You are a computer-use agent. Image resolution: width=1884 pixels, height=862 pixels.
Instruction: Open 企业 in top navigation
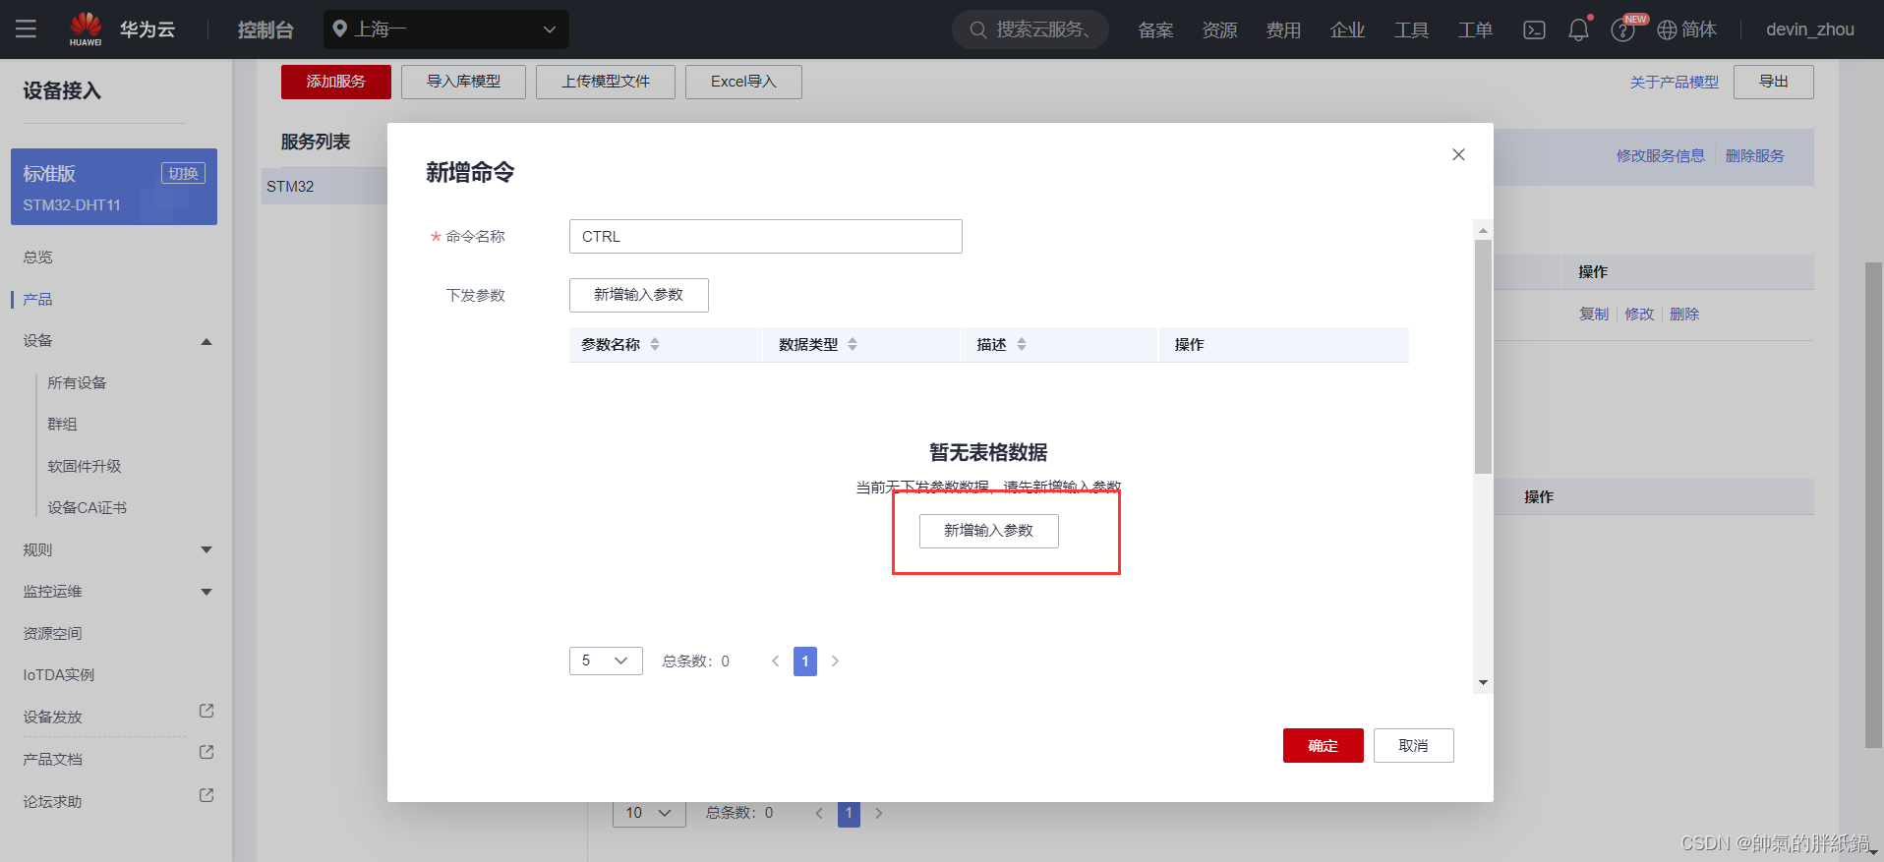[1347, 29]
